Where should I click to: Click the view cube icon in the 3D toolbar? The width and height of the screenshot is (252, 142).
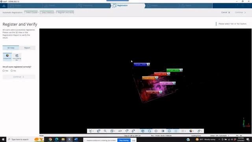pos(112,131)
